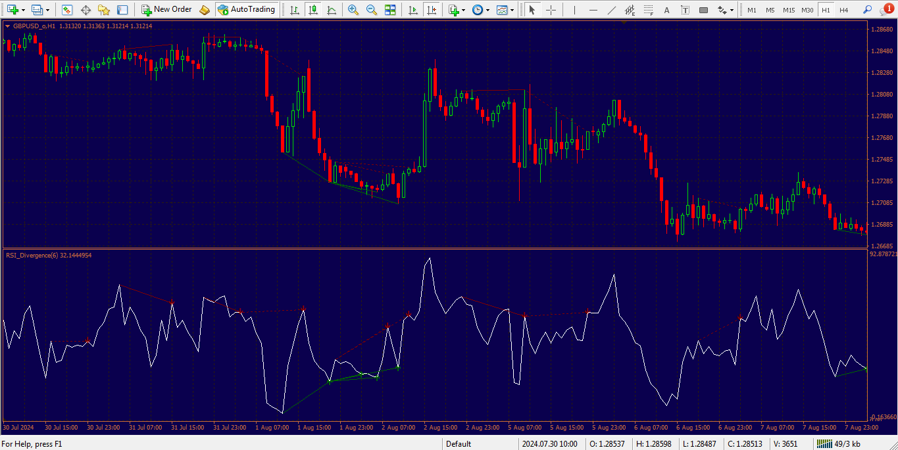
Task: Expand the Arrows objects dropdown arrow
Action: pos(732,10)
